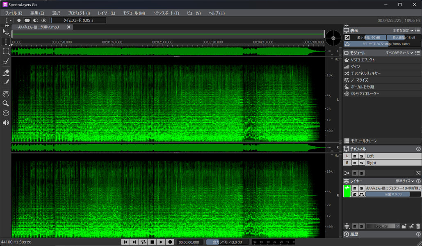Expand the すべてのモジュール dropdown
422x246 pixels.
click(399, 53)
